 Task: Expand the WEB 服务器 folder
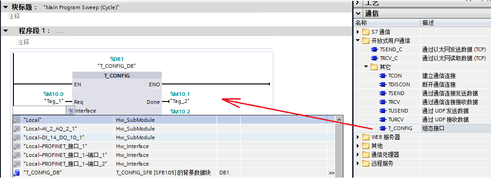pos(358,137)
